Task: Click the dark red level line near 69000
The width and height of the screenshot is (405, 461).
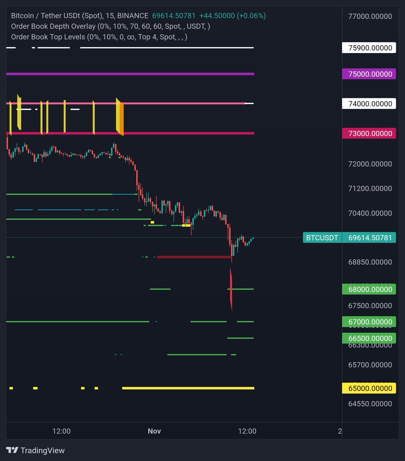Action: (x=194, y=257)
